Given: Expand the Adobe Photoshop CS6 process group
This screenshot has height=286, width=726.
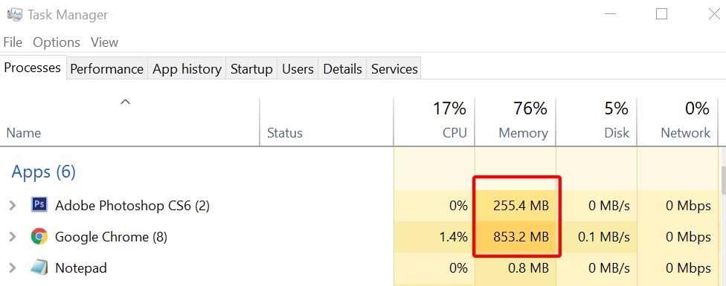Looking at the screenshot, I should (13, 205).
